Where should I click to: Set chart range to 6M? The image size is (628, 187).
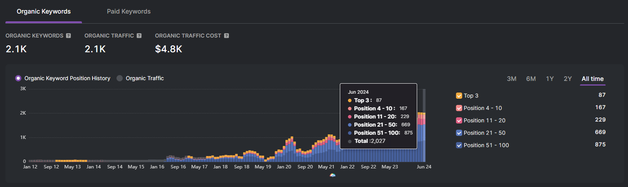pos(531,79)
